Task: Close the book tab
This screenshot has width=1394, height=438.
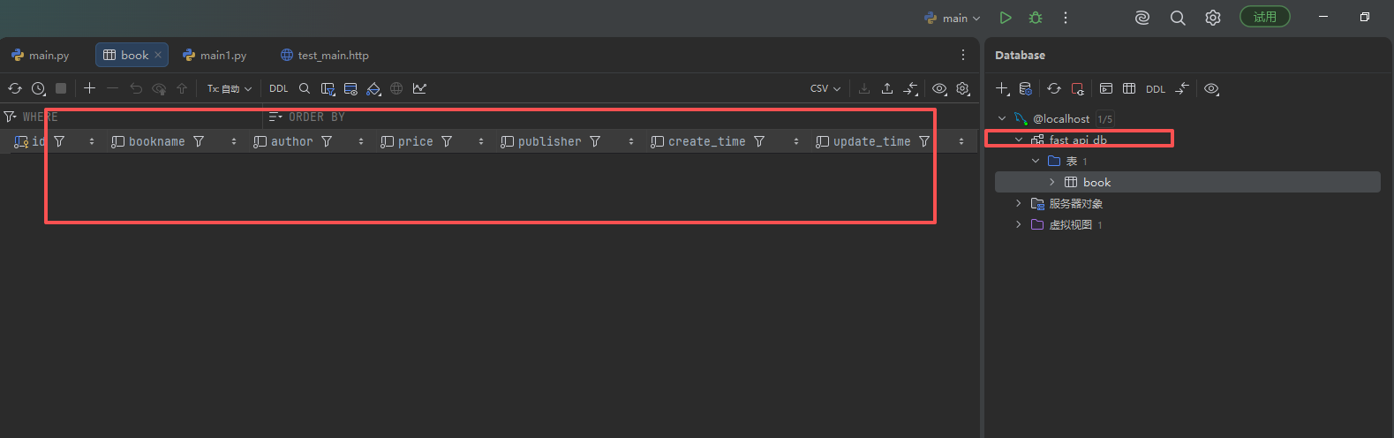Action: (158, 55)
